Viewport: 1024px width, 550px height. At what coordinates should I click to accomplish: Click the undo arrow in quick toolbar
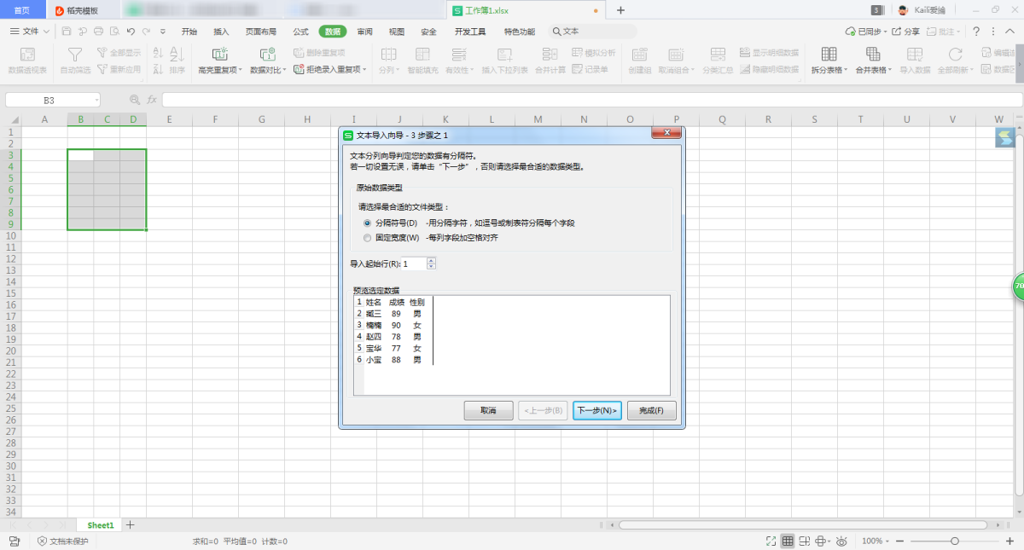point(131,32)
